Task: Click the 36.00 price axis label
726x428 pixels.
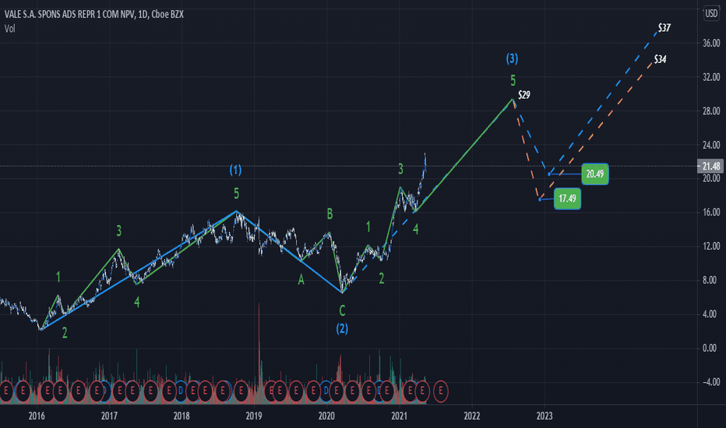Action: [x=712, y=43]
